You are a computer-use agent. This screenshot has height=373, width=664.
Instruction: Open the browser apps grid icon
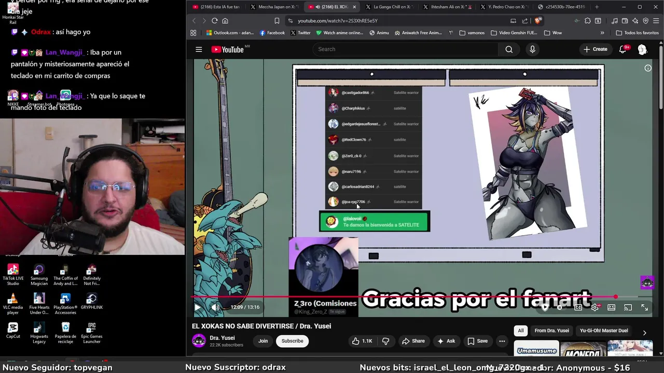[x=193, y=33]
